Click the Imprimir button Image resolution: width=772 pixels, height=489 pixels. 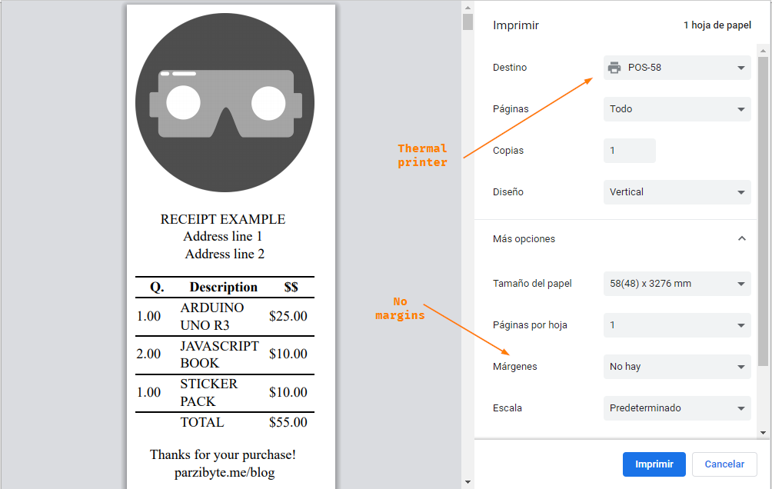point(654,464)
